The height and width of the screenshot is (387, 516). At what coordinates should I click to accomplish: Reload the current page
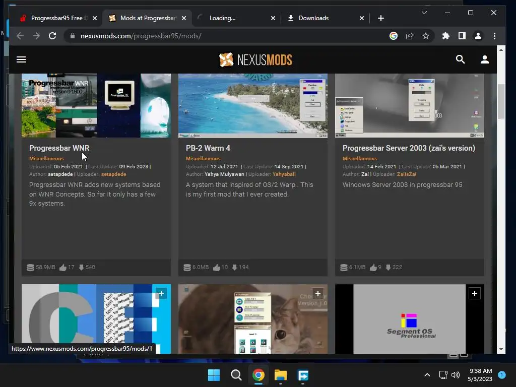point(52,36)
